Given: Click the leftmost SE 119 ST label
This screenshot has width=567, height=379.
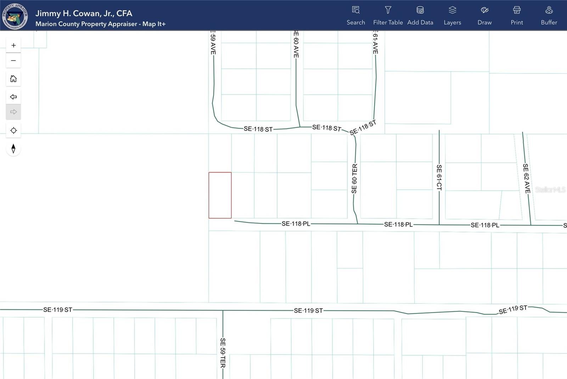Looking at the screenshot, I should (x=58, y=310).
